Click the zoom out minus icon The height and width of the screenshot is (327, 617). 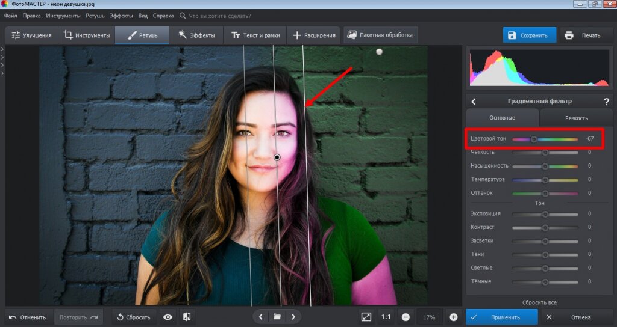tap(406, 317)
